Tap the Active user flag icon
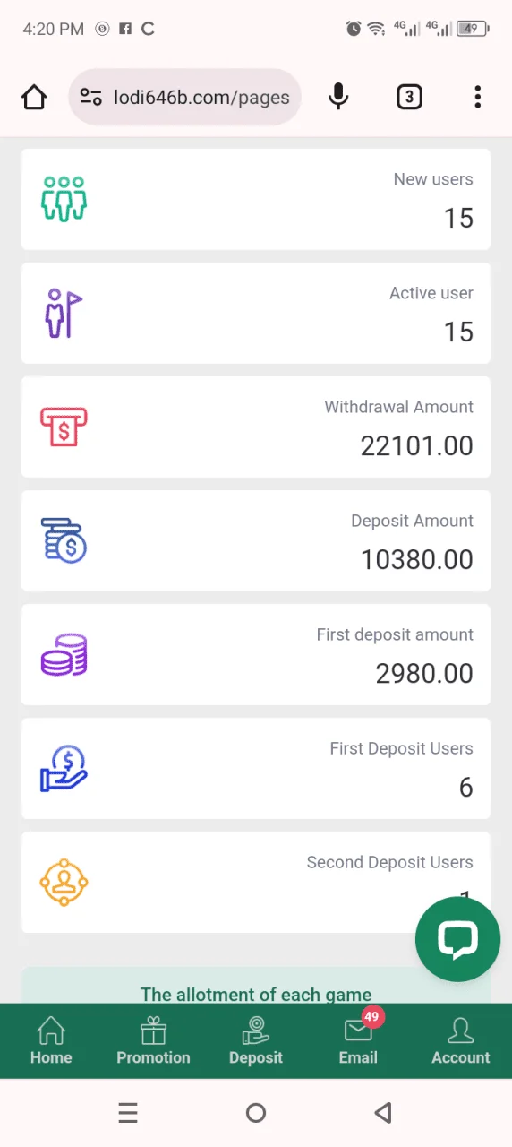512x1147 pixels. [64, 313]
